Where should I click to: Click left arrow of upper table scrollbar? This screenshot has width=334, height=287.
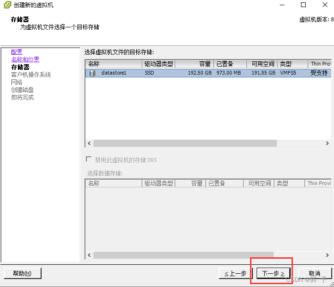89,143
